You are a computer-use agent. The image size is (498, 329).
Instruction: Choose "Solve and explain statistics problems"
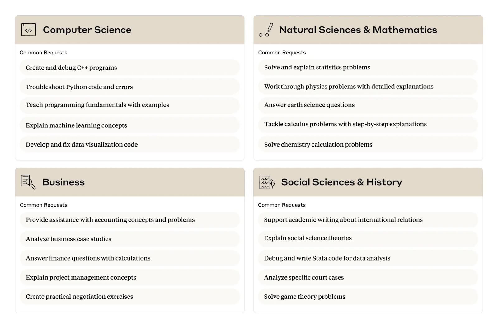(317, 68)
